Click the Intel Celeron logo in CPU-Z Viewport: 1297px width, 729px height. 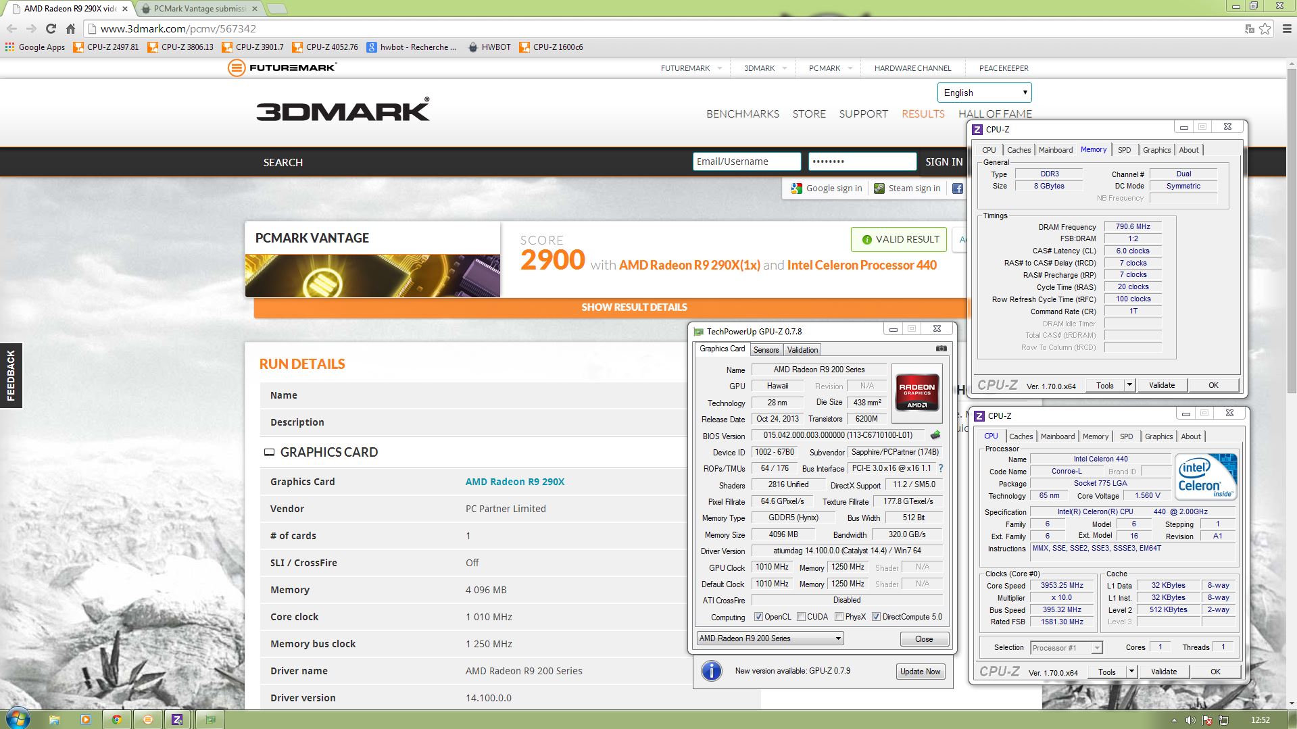1207,476
